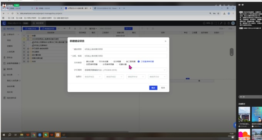The image size is (262, 140).
Task: Click the browser back arrow
Action: coord(4,13)
